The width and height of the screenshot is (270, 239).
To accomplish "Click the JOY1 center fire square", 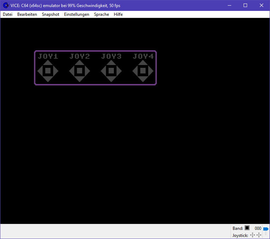I will 48,71.
